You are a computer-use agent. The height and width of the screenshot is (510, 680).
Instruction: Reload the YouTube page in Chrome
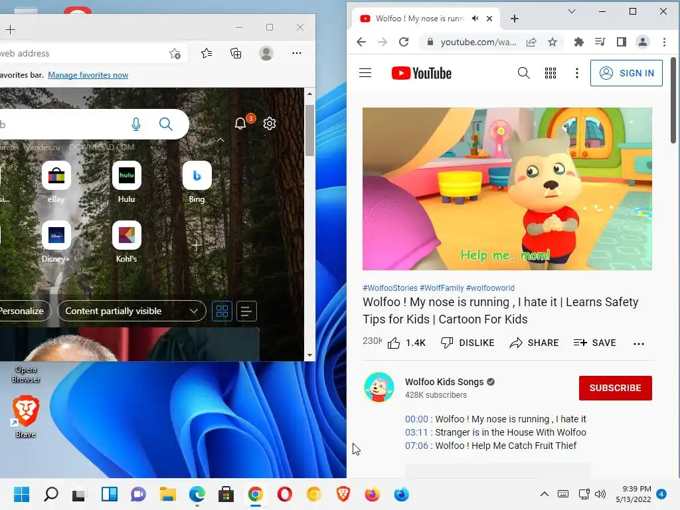pyautogui.click(x=404, y=42)
